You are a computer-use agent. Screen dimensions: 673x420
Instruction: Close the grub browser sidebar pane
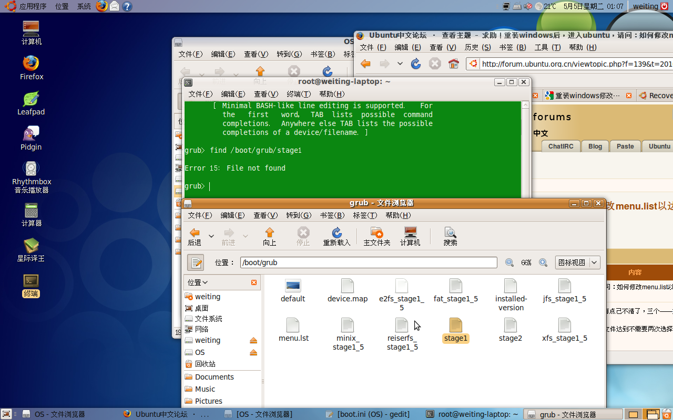tap(254, 282)
